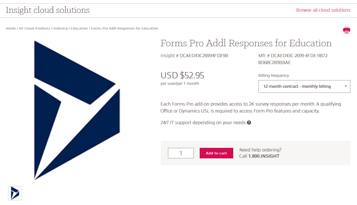357x205 pixels.
Task: Select the Education breadcrumb link
Action: coord(79,28)
